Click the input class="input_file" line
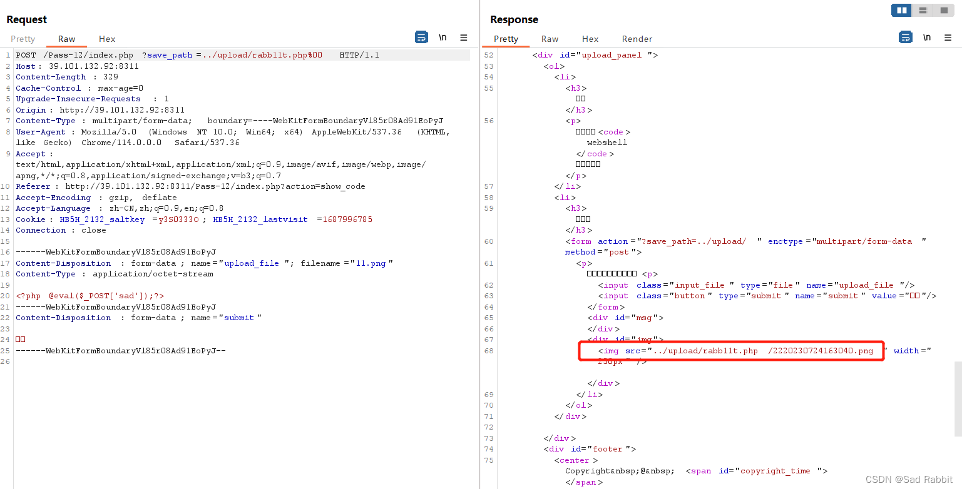This screenshot has width=962, height=489. tap(756, 285)
